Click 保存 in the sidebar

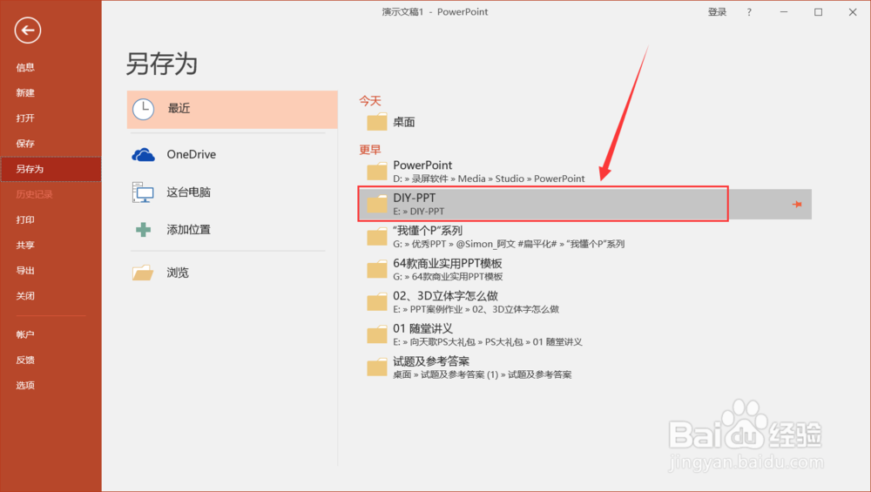click(x=25, y=144)
